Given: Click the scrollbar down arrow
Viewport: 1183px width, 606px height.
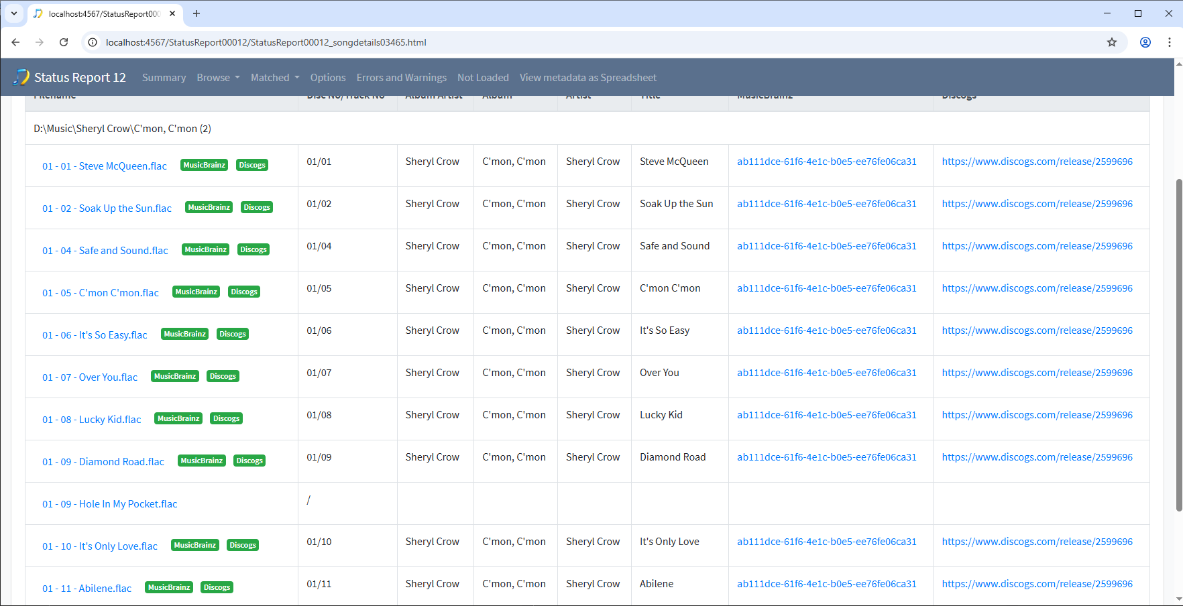Looking at the screenshot, I should click(x=1179, y=599).
